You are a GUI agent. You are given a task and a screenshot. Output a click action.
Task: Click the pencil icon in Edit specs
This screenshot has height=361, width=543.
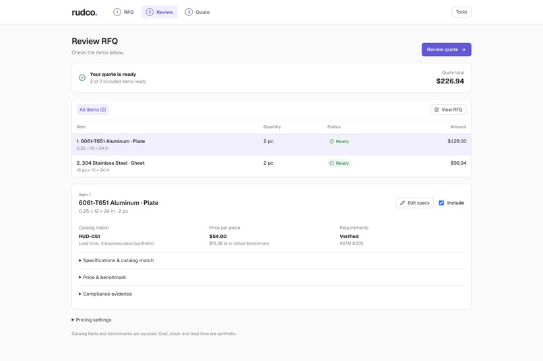(x=402, y=203)
